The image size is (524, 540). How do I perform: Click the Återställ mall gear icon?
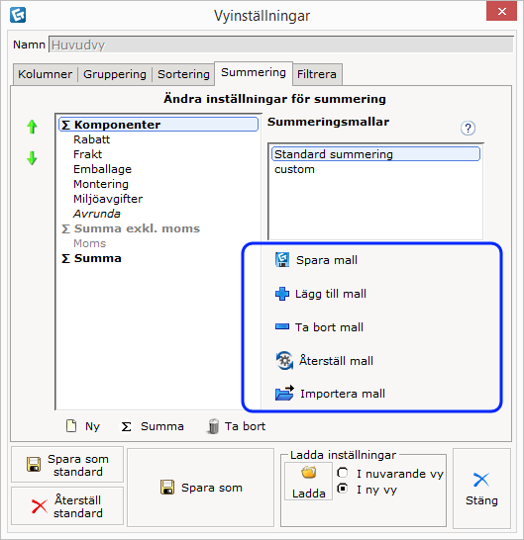coord(284,361)
